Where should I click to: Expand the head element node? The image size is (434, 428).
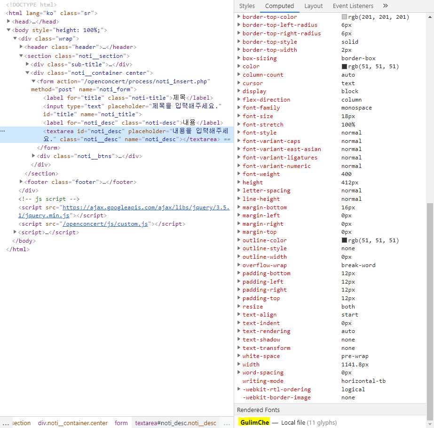(8, 21)
